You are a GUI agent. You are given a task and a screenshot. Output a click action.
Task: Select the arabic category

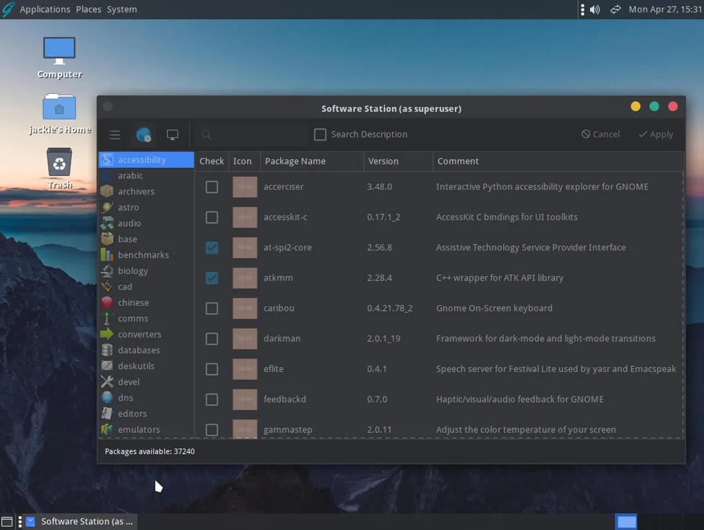pos(146,175)
